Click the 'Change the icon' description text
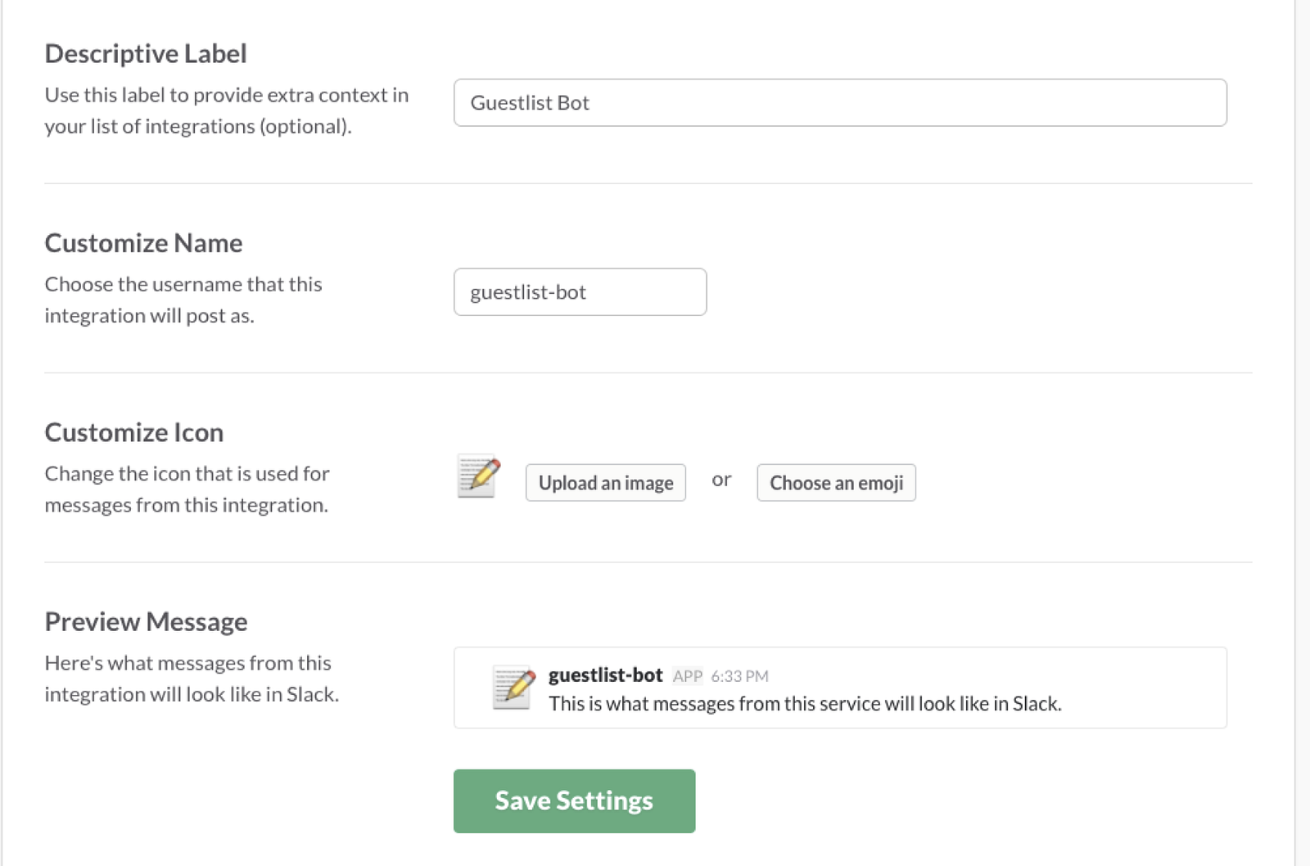1310x866 pixels. point(187,489)
